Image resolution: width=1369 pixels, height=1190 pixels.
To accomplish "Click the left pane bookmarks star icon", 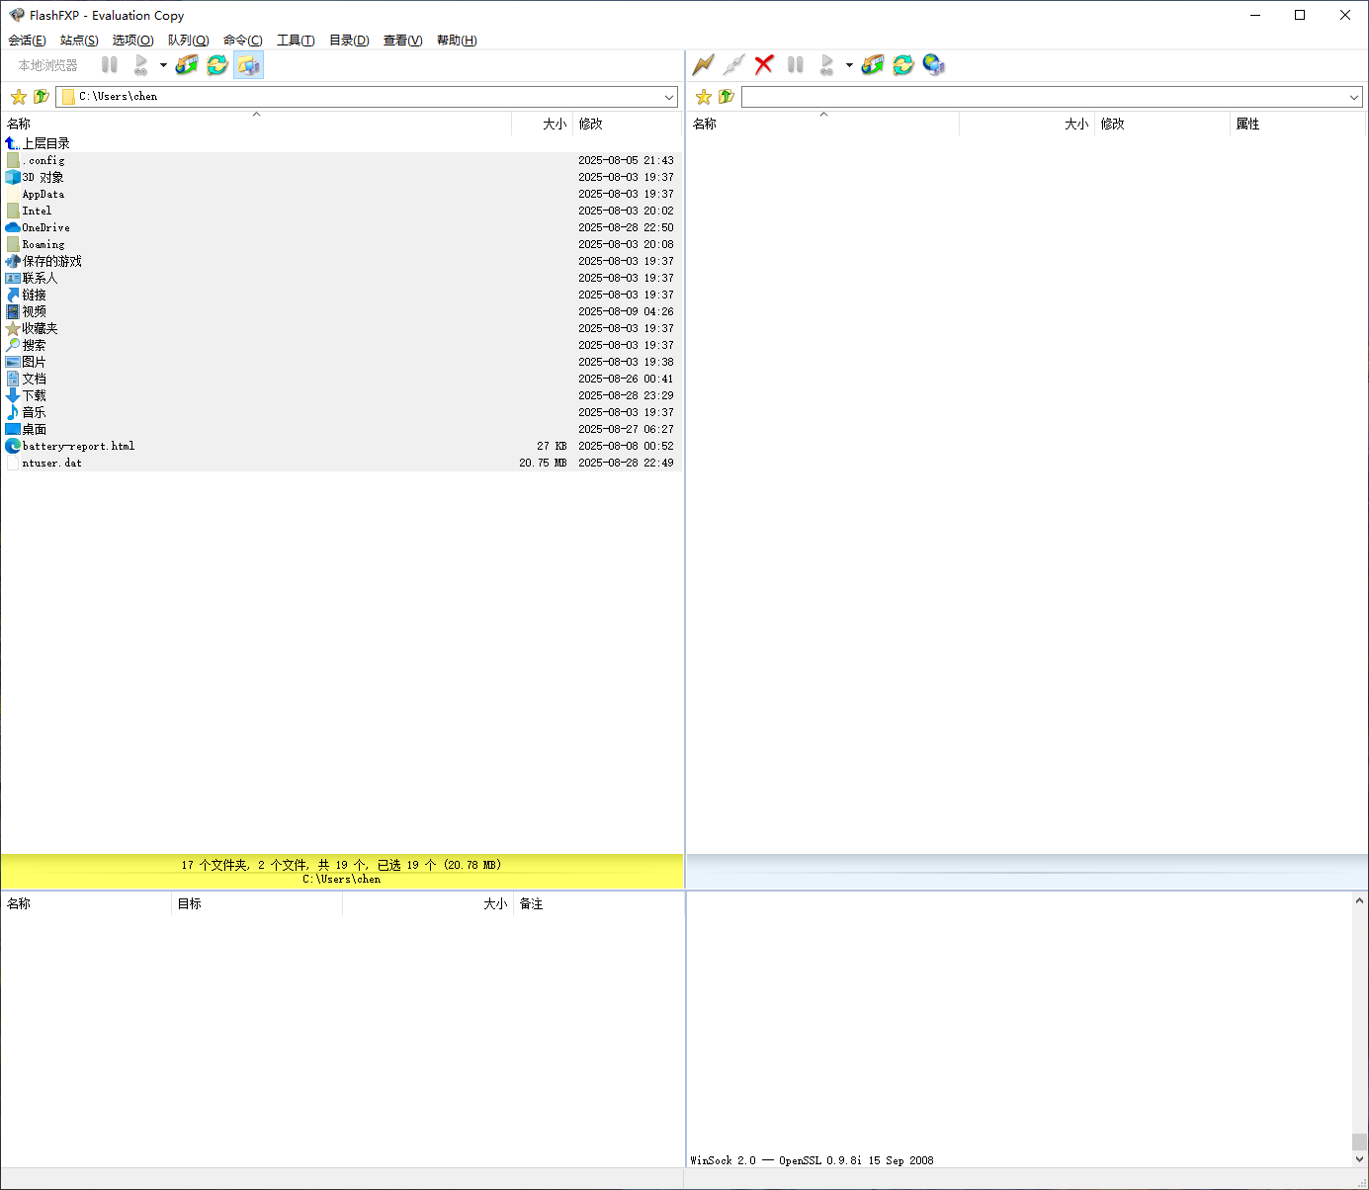I will tap(18, 97).
